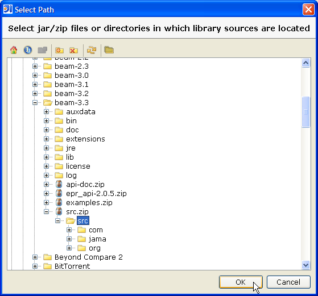Delete selected folder with red X icon
The width and height of the screenshot is (318, 296).
pyautogui.click(x=73, y=50)
